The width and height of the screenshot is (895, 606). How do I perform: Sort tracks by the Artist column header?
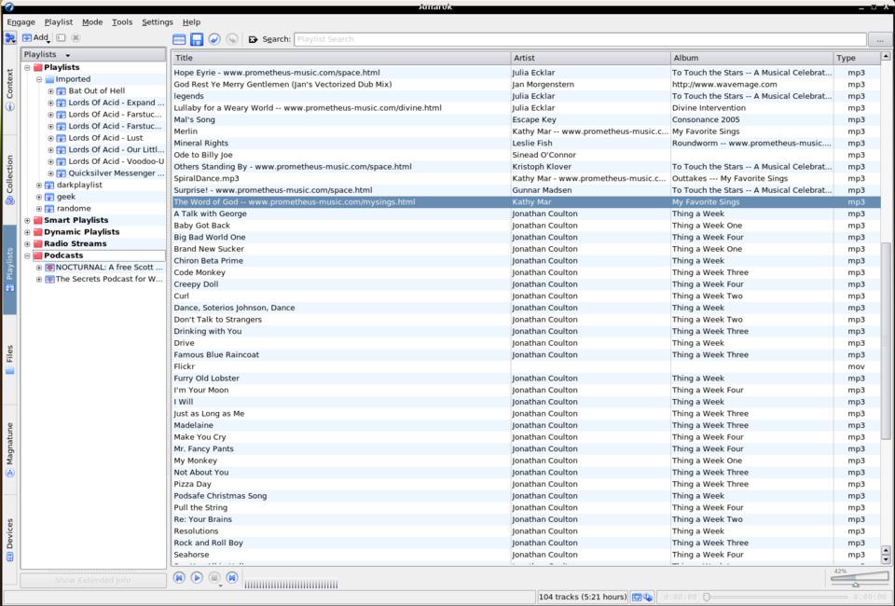(x=589, y=58)
